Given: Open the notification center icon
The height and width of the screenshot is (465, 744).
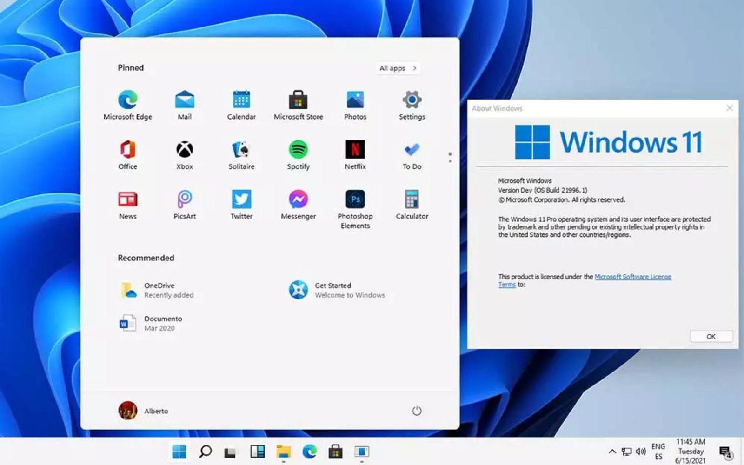Looking at the screenshot, I should pos(726,452).
